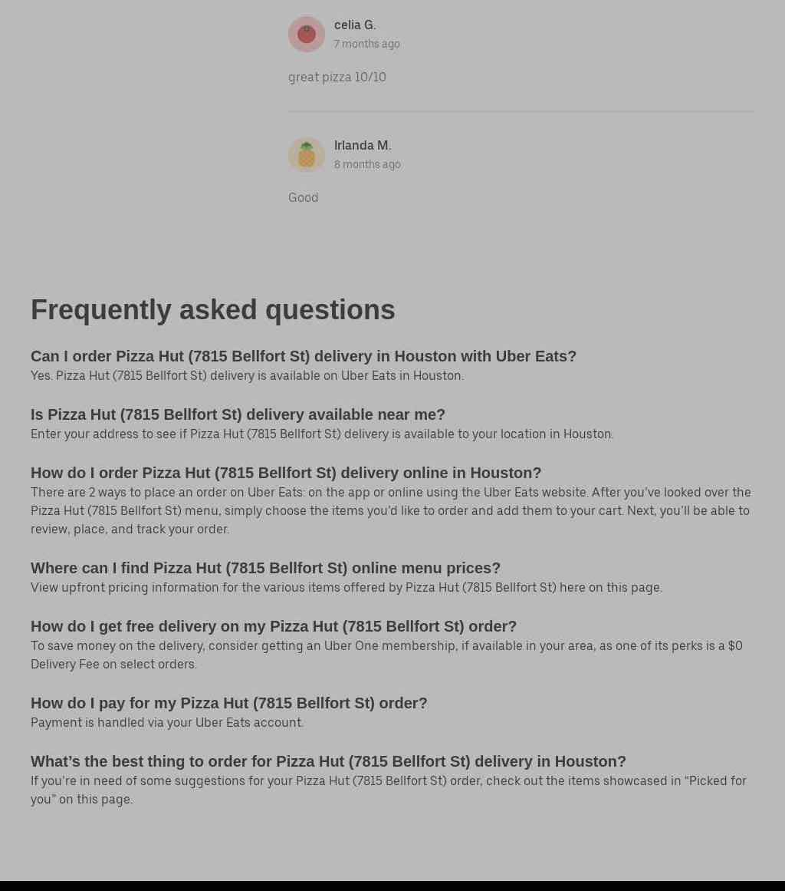785x891 pixels.
Task: Click celia G.'s tomato avatar icon
Action: pyautogui.click(x=306, y=35)
